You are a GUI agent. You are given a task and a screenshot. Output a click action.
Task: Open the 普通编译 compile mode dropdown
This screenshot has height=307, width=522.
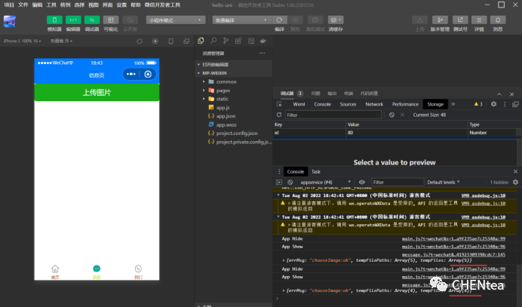[238, 20]
